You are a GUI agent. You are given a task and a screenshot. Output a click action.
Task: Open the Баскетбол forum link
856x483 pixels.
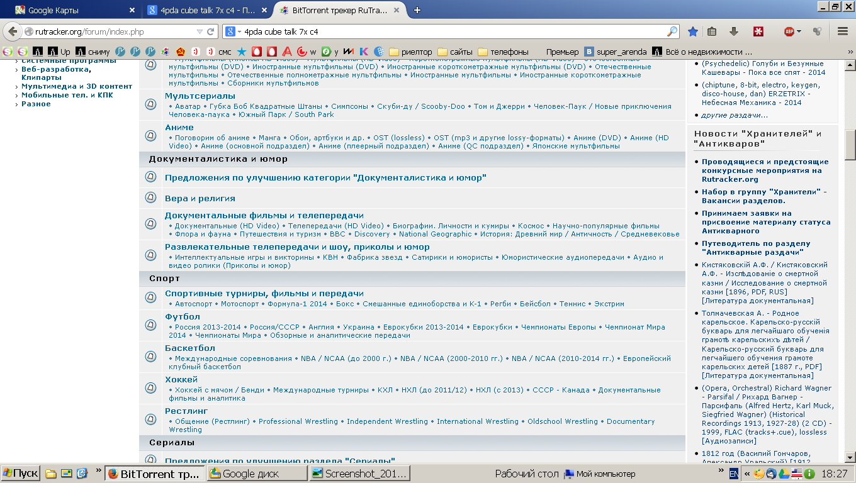[x=190, y=348]
